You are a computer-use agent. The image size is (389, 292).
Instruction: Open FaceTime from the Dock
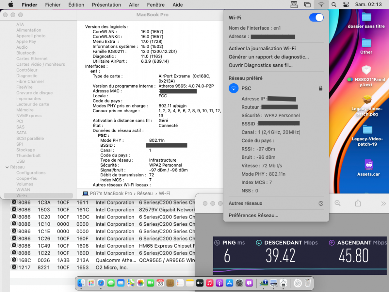(150, 283)
